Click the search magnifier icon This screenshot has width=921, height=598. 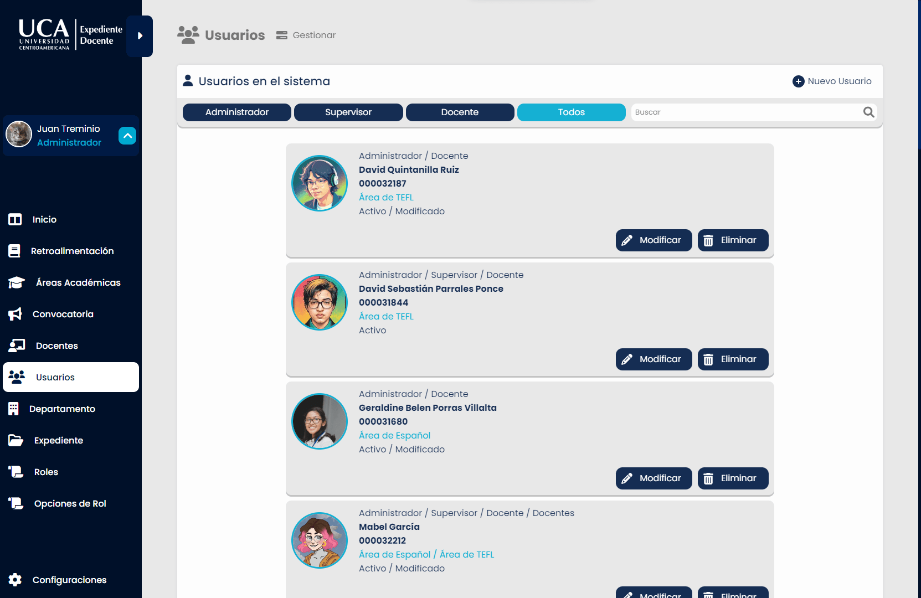868,112
